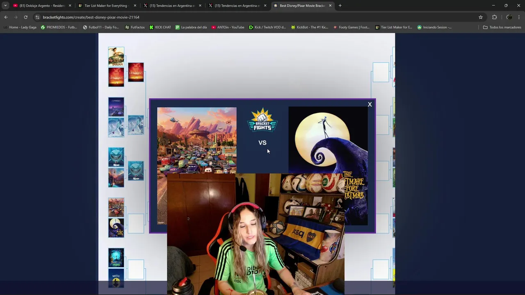The image size is (525, 295).
Task: Bookmark this page with star icon
Action: pos(481,17)
